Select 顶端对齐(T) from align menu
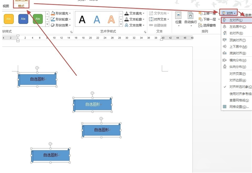 click(x=237, y=40)
